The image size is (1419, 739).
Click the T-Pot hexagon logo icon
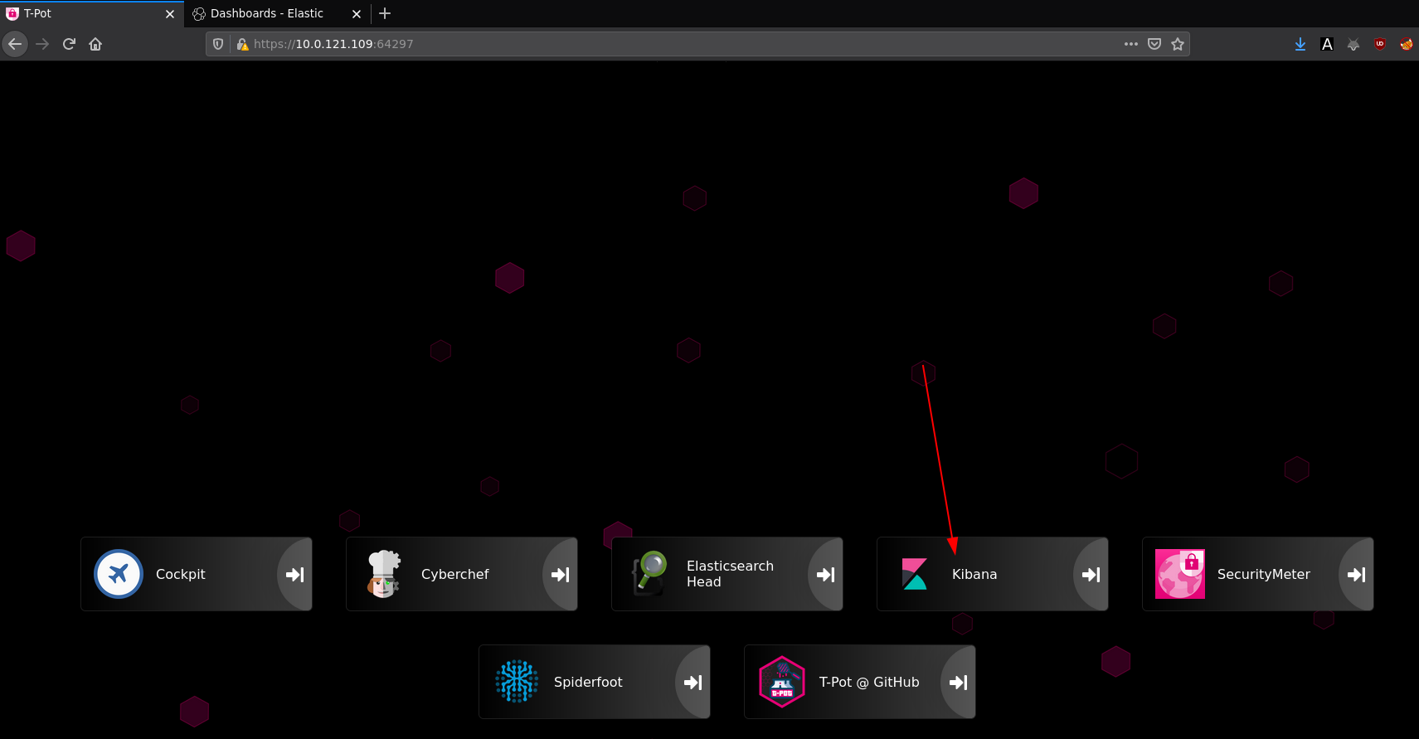[x=782, y=682]
